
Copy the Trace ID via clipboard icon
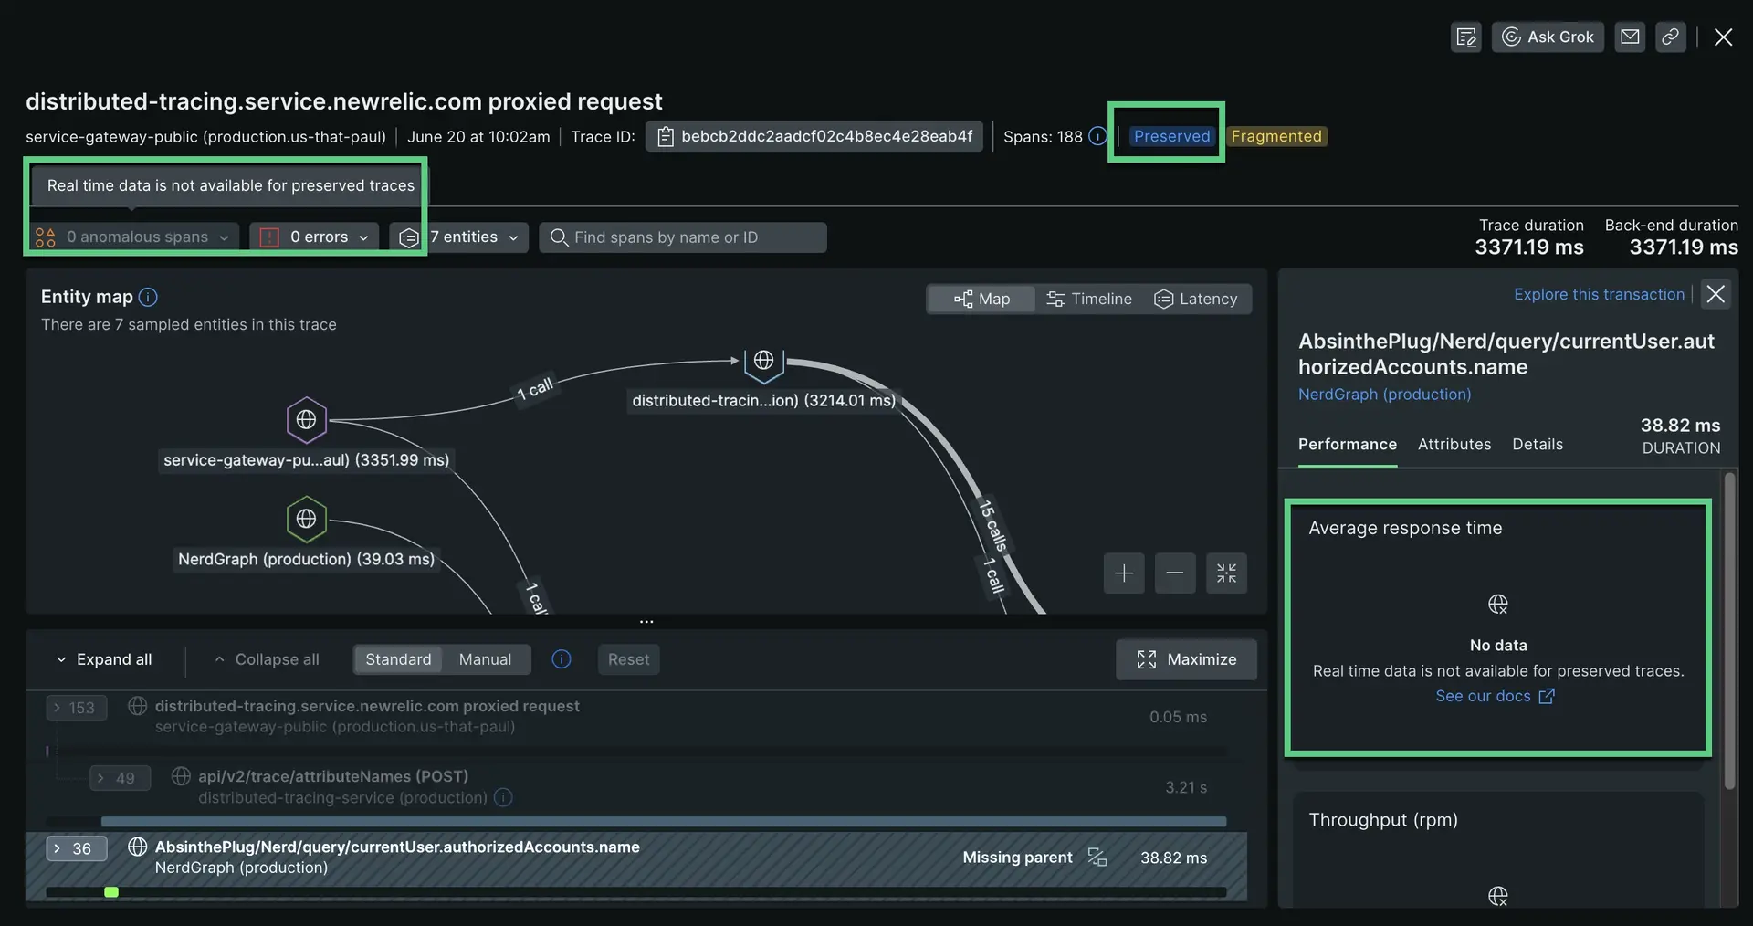coord(667,136)
